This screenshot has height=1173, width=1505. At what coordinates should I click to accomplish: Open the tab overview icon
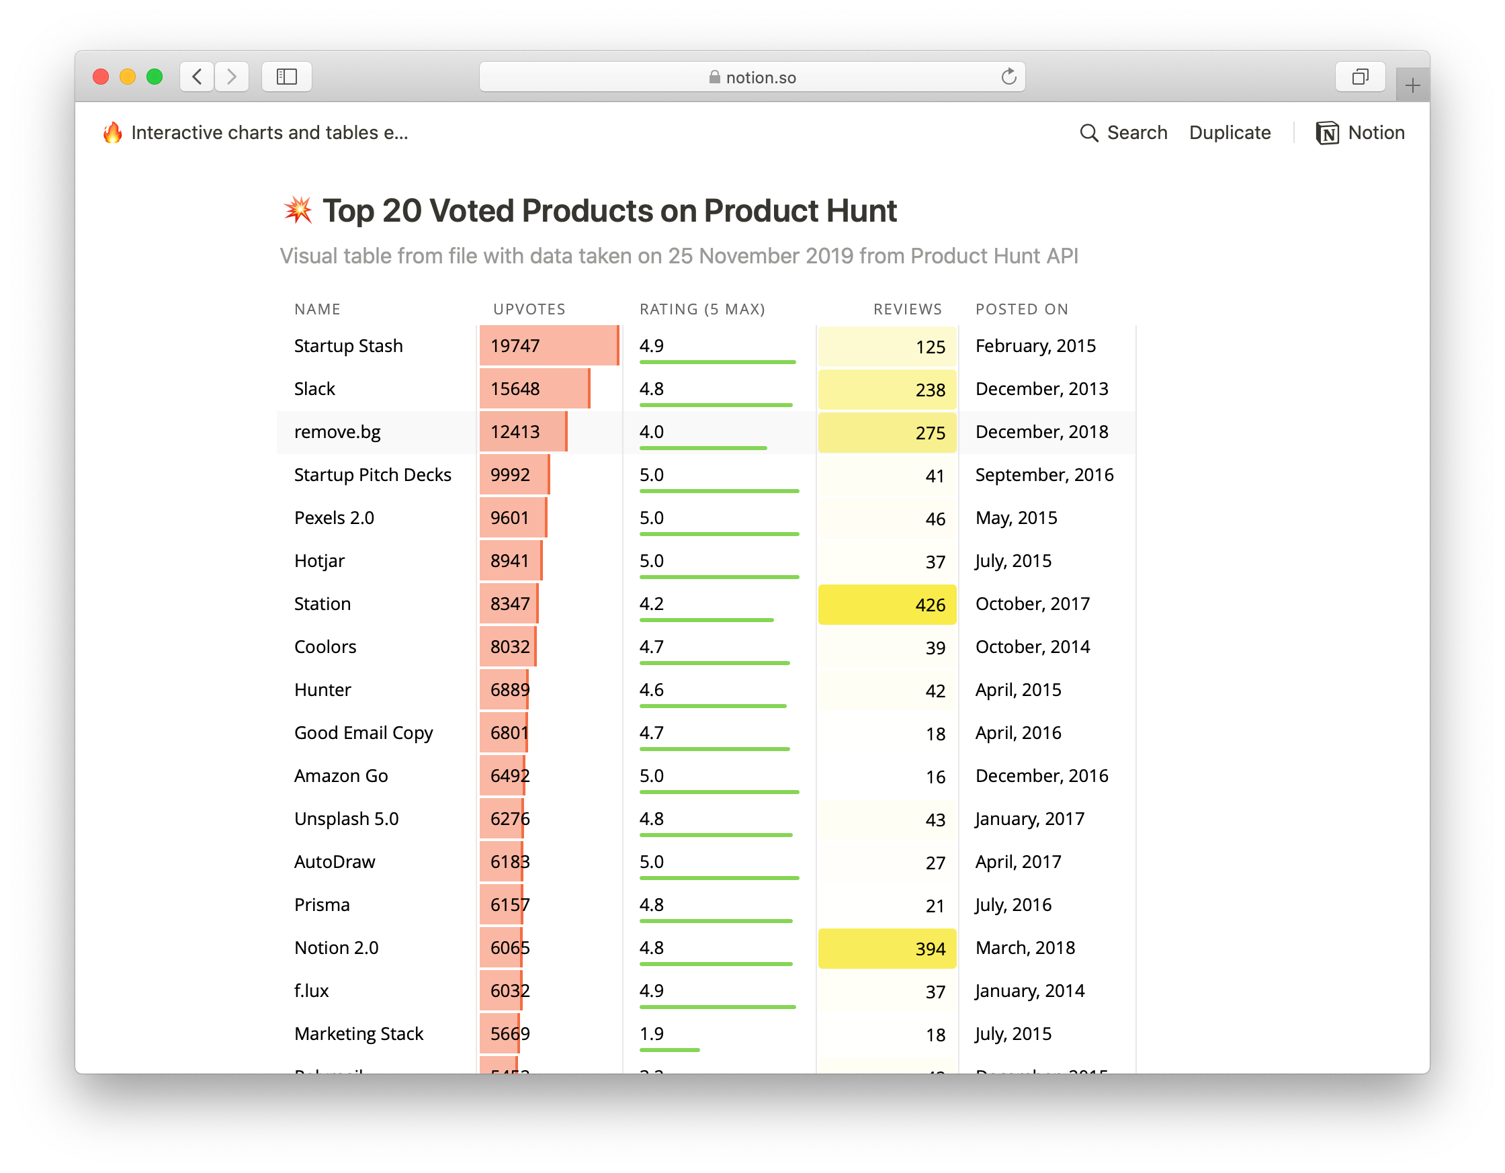pyautogui.click(x=1360, y=77)
